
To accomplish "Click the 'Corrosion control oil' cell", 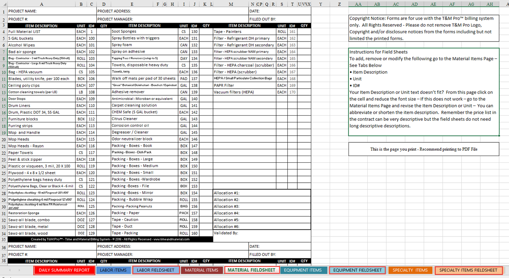I will [x=144, y=125].
